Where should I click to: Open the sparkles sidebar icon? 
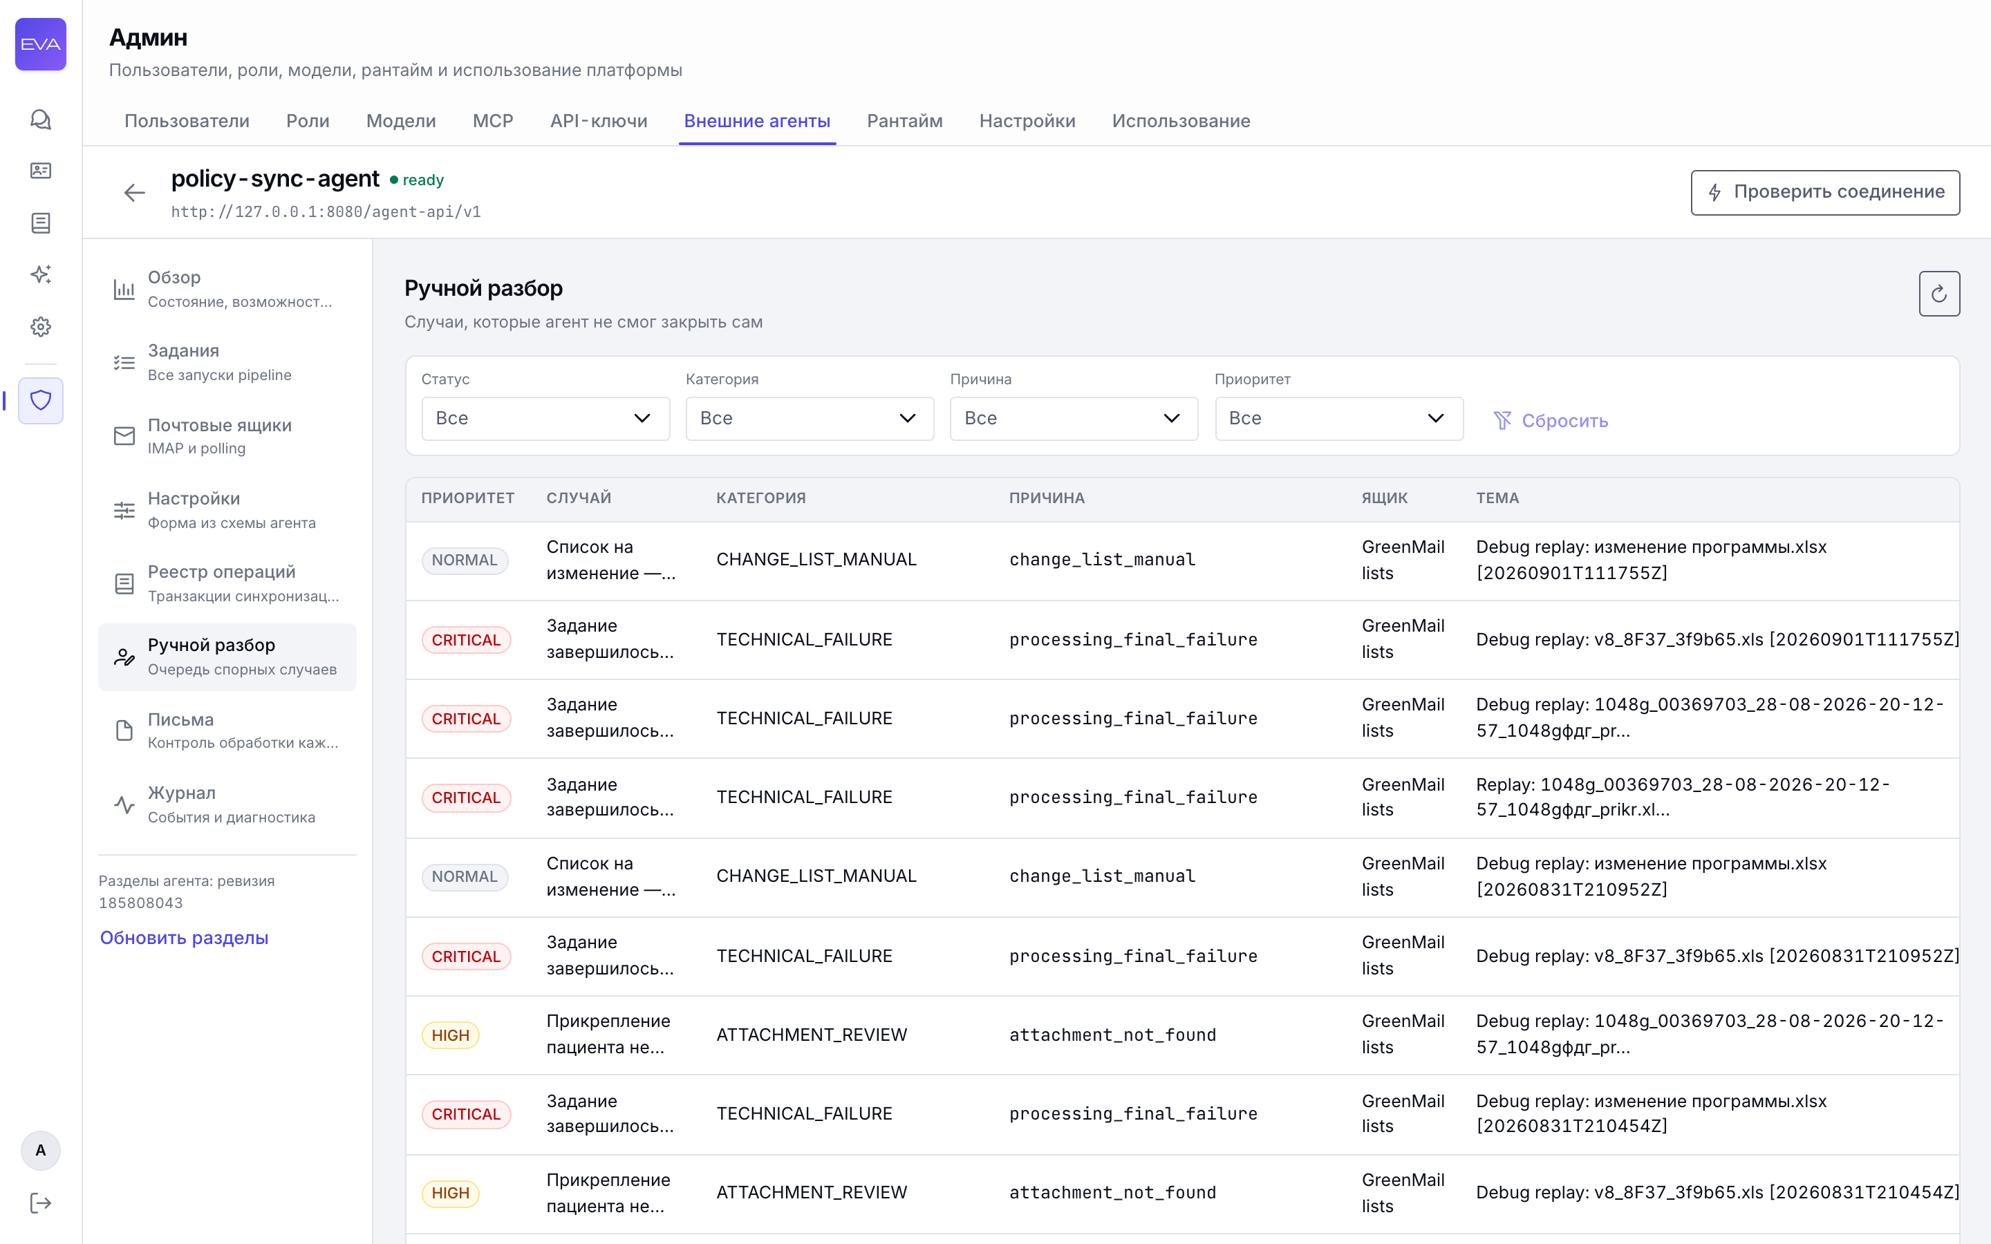tap(40, 274)
